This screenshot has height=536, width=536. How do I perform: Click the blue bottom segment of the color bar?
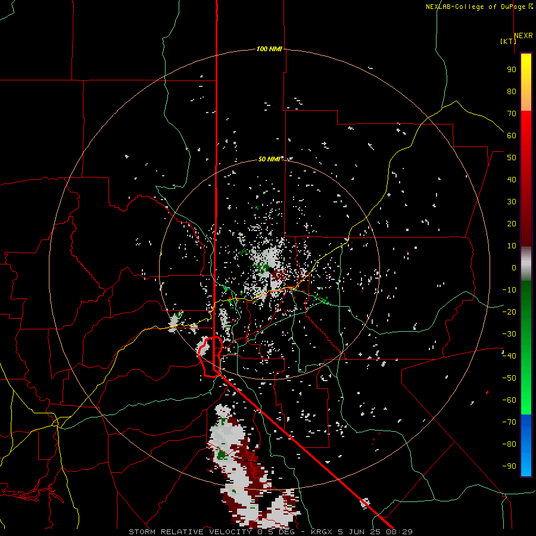click(x=526, y=445)
